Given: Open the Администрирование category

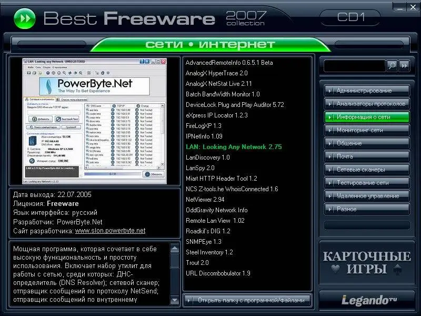Looking at the screenshot, I should click(x=367, y=91).
